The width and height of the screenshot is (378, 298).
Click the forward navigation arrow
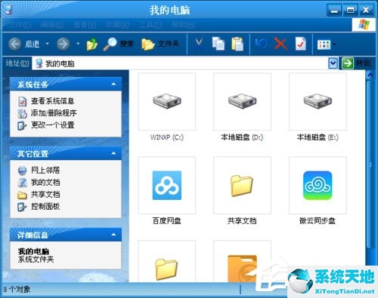(x=63, y=45)
